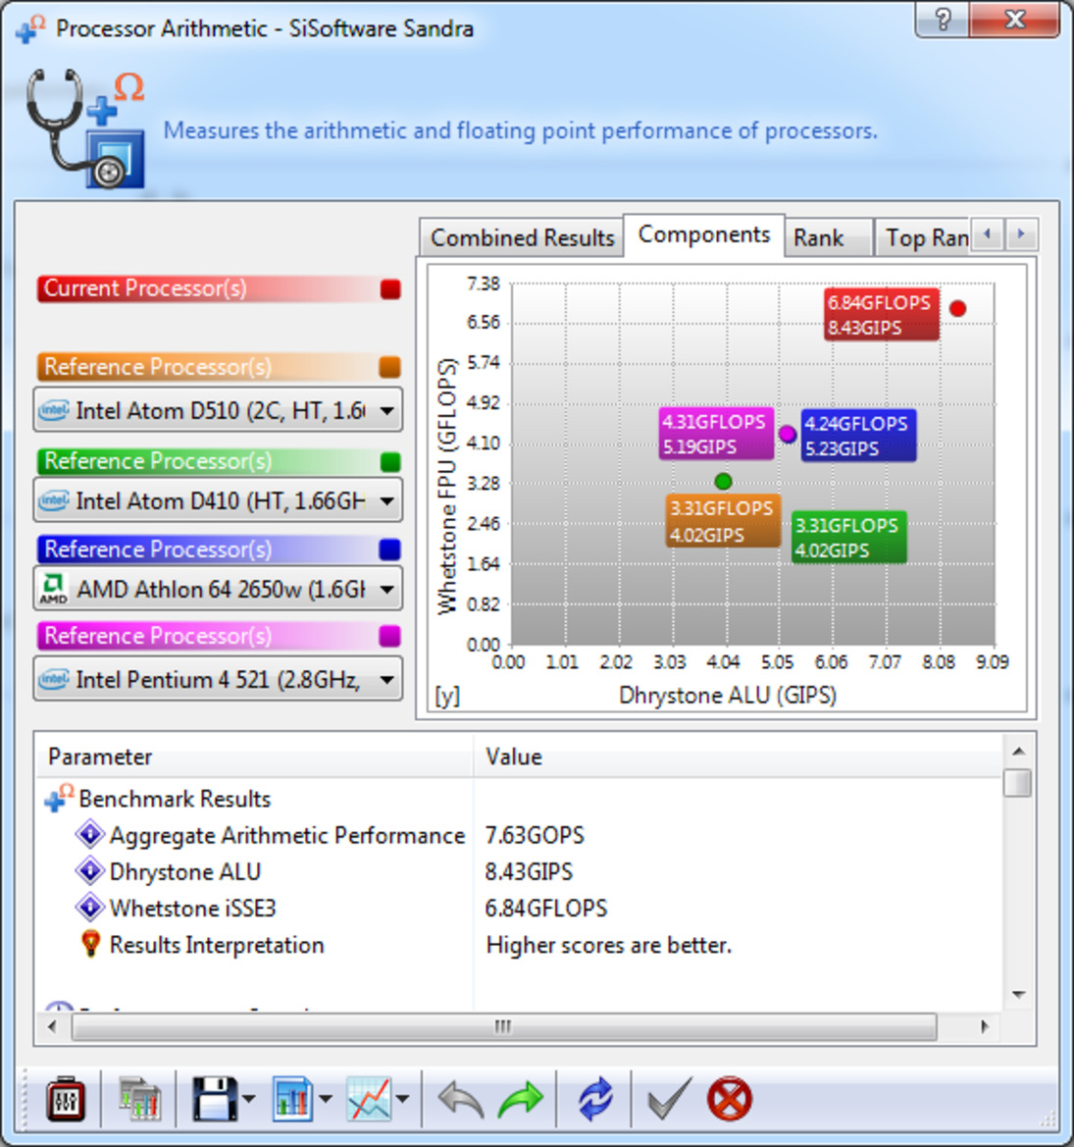1074x1147 pixels.
Task: Toggle the green Reference Processor color box
Action: click(x=390, y=461)
